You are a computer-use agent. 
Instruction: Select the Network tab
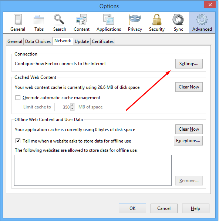tap(63, 41)
